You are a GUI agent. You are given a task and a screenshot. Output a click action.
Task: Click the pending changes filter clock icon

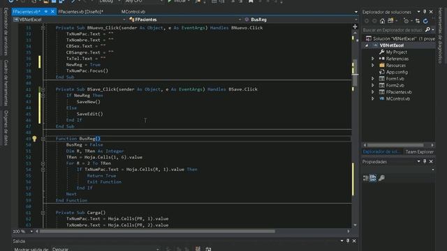click(406, 21)
